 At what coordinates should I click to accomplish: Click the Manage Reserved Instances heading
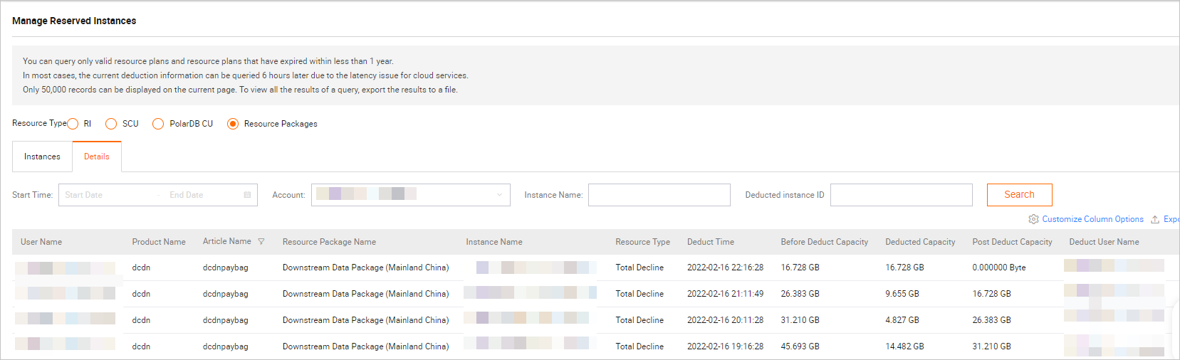pos(74,21)
